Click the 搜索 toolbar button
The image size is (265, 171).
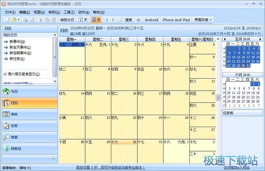click(126, 20)
